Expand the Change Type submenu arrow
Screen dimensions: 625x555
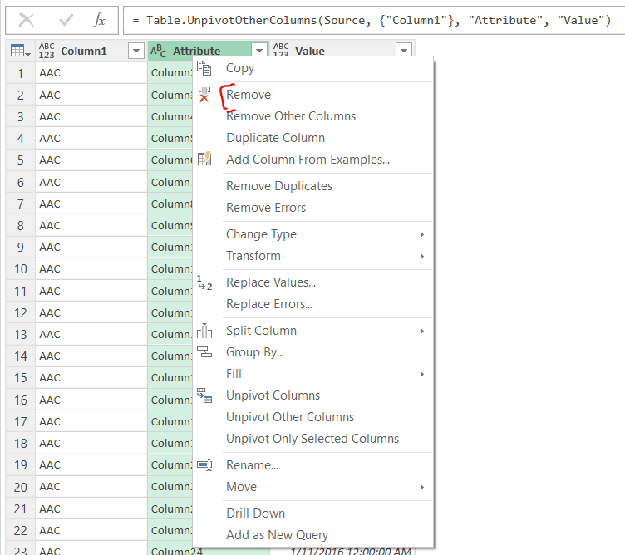pos(421,234)
